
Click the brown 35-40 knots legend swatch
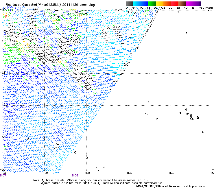click(x=182, y=3)
